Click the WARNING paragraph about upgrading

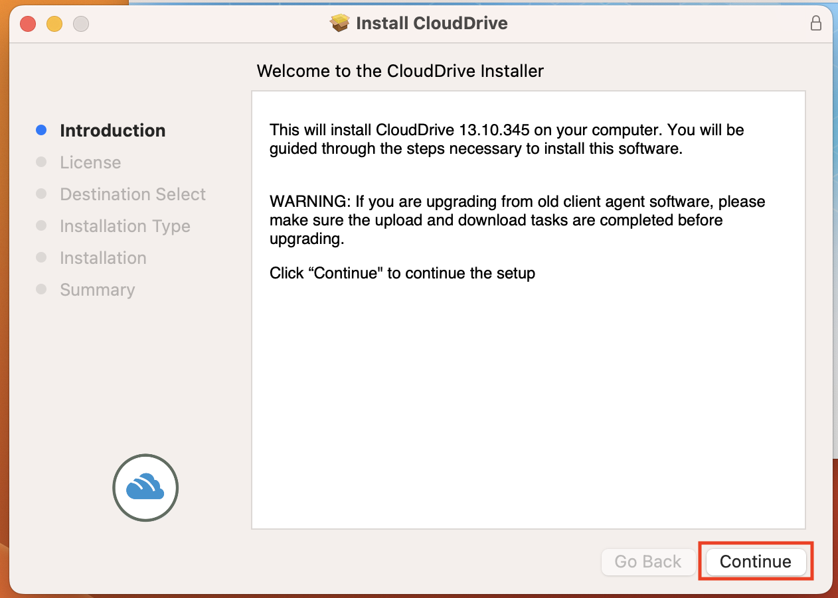pos(517,220)
